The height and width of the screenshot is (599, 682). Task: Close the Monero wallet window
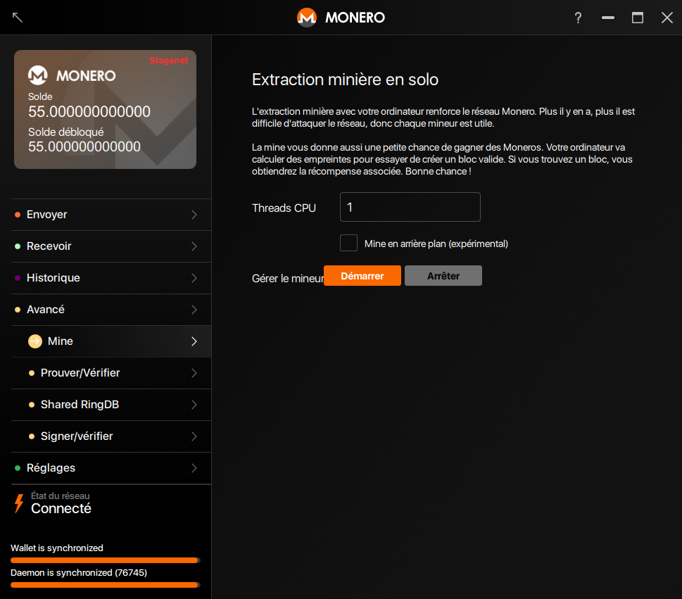pos(667,18)
